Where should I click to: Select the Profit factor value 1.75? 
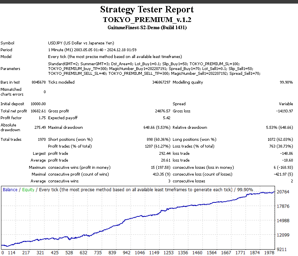click(x=42, y=118)
